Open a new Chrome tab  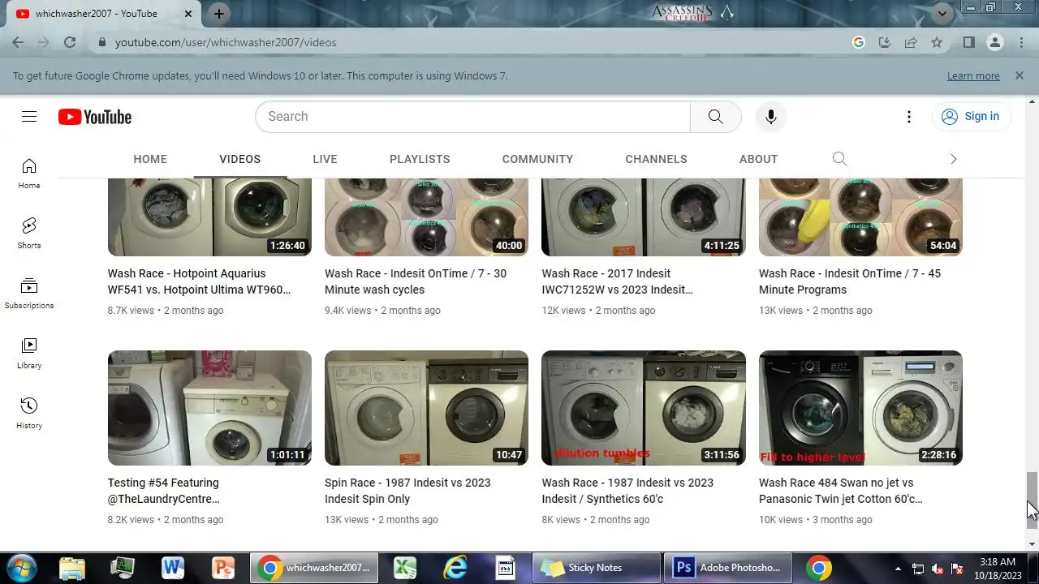pyautogui.click(x=218, y=14)
